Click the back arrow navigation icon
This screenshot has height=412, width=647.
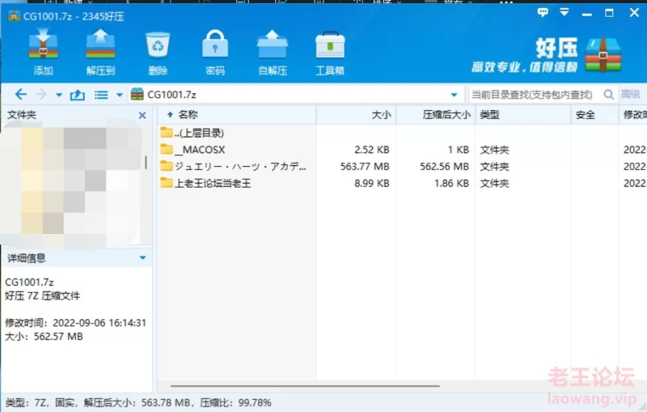tap(21, 95)
